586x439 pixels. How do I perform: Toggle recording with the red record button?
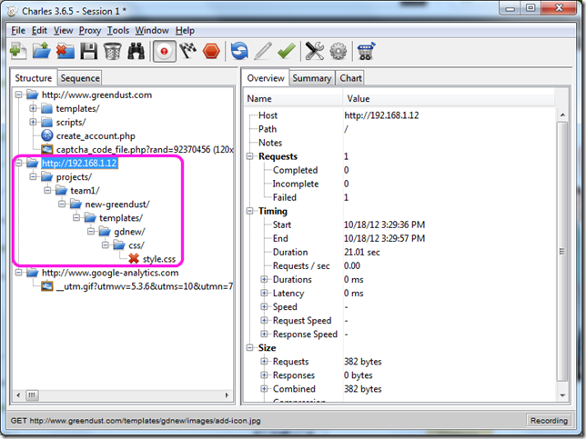click(x=164, y=51)
